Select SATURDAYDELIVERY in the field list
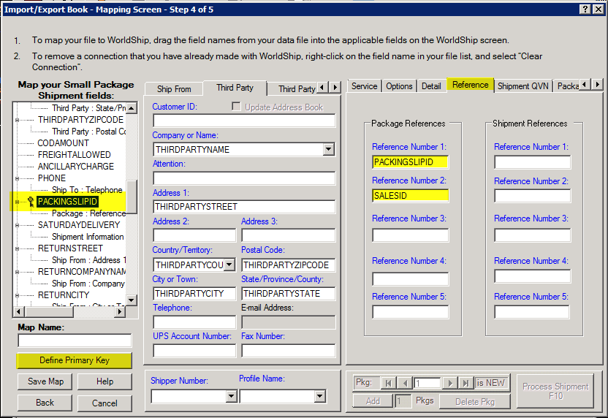This screenshot has width=608, height=418. click(78, 225)
